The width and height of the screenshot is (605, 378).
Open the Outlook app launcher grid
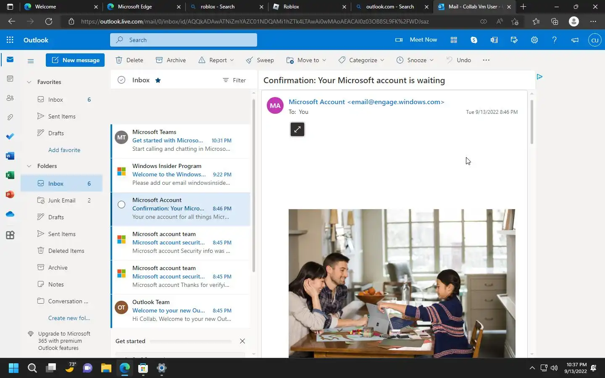(10, 40)
